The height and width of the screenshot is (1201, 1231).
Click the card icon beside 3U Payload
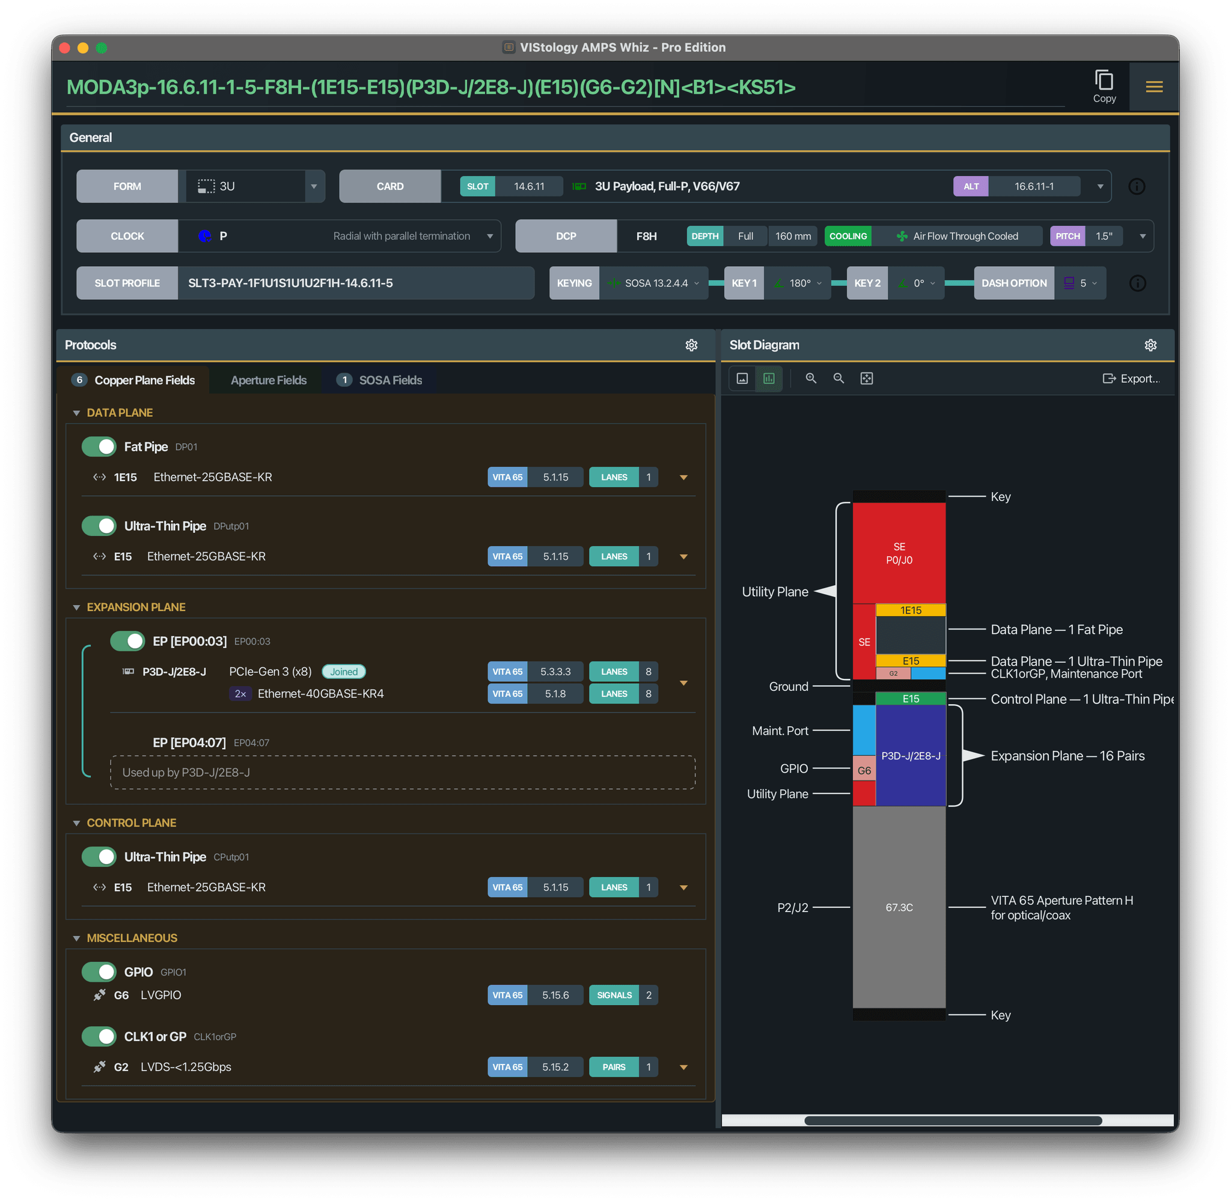tap(579, 187)
